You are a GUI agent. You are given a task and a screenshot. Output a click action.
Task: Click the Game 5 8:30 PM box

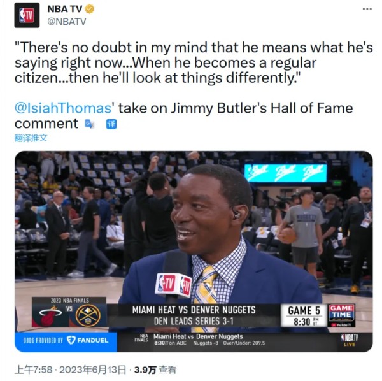pos(304,315)
